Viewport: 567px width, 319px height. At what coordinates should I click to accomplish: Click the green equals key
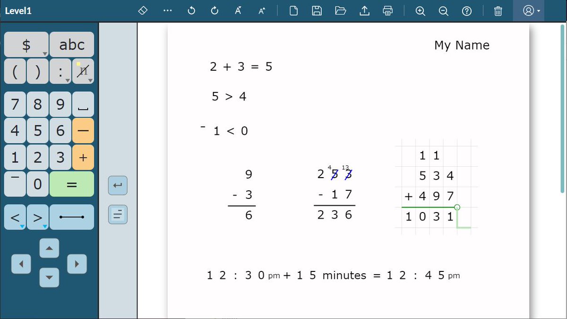72,184
